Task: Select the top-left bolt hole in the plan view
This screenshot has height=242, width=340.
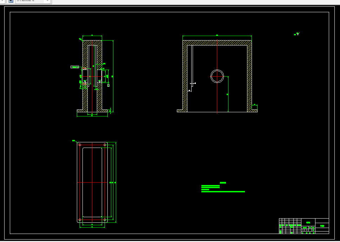Action: tap(80, 144)
